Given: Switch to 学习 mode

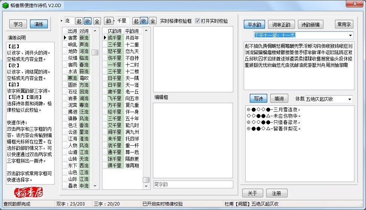Looking at the screenshot, I should pyautogui.click(x=18, y=24).
